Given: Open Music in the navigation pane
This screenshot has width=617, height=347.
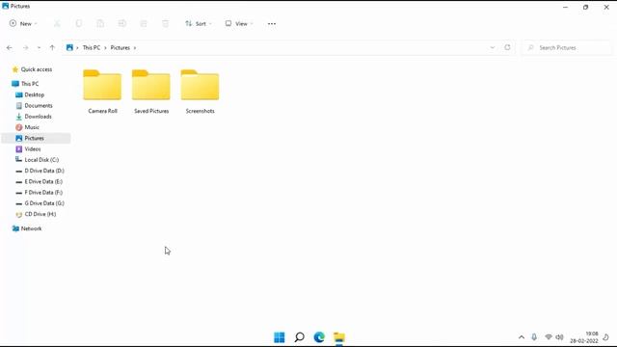Looking at the screenshot, I should [32, 127].
